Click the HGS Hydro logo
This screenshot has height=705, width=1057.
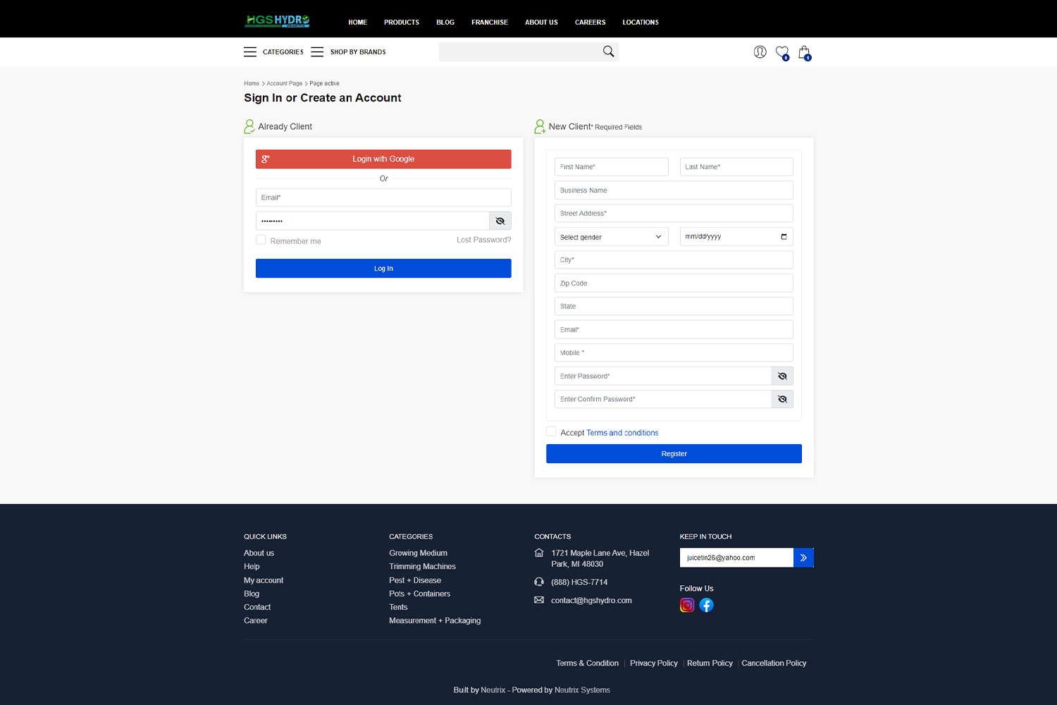(x=277, y=21)
